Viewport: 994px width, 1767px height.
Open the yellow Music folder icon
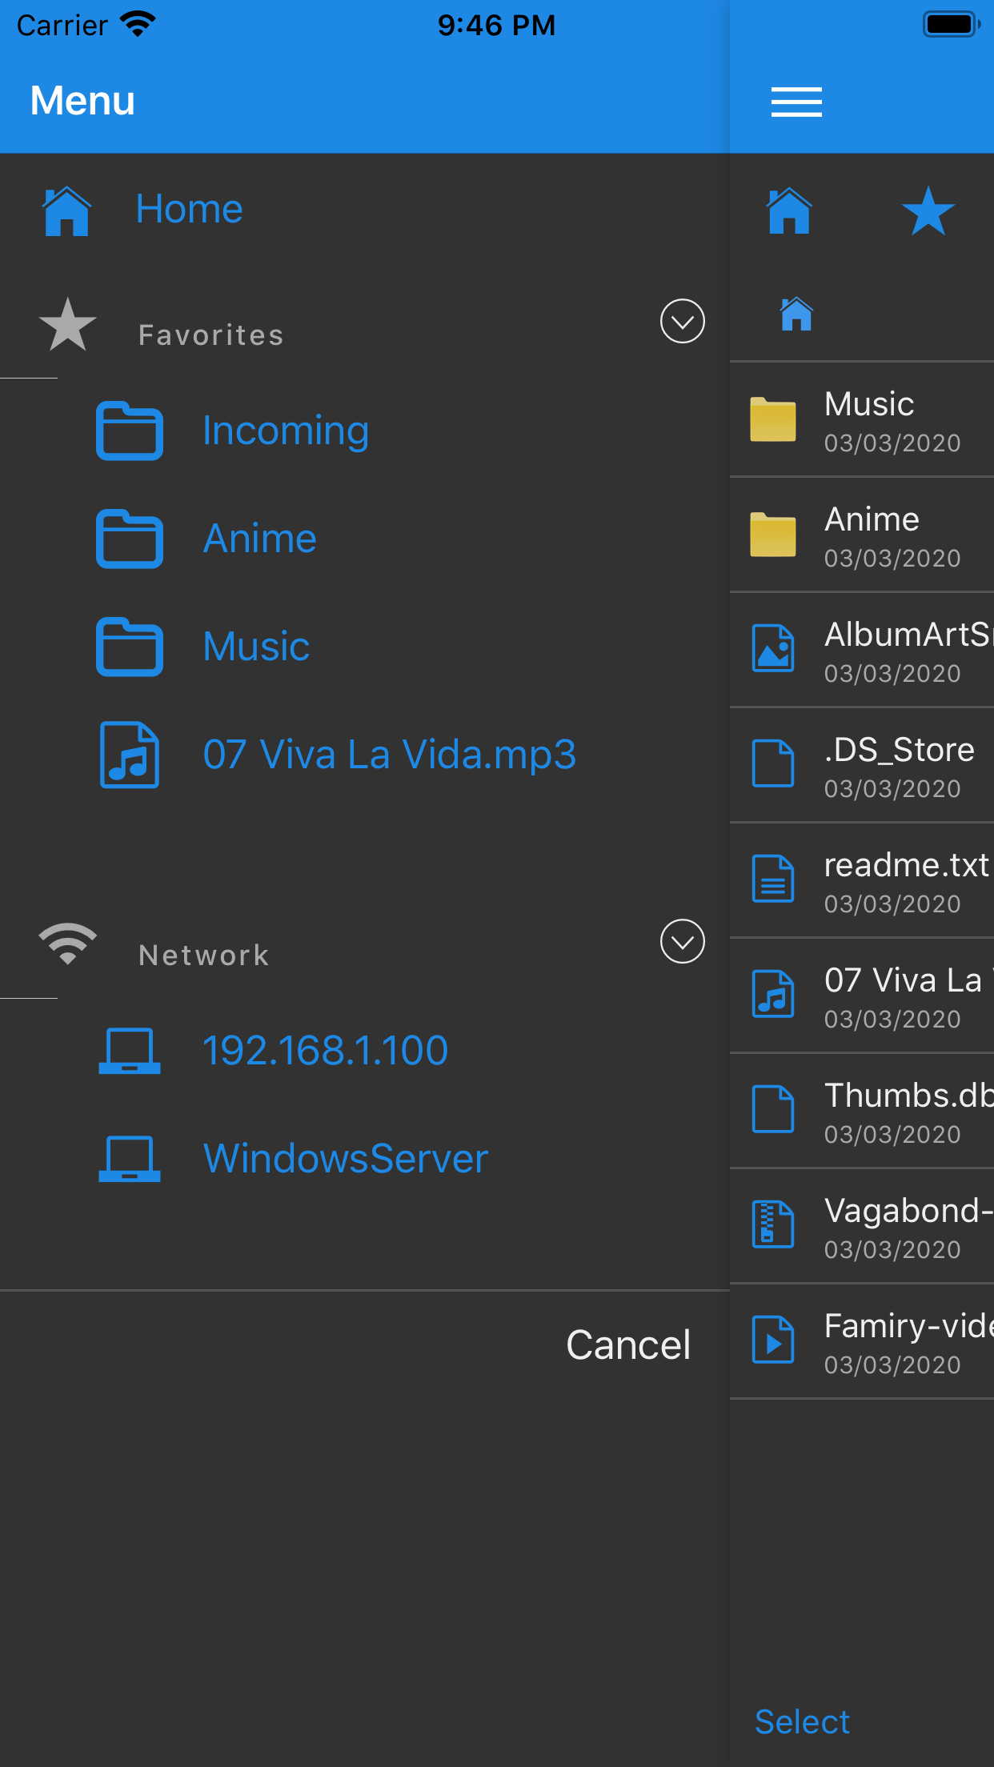[x=772, y=419]
